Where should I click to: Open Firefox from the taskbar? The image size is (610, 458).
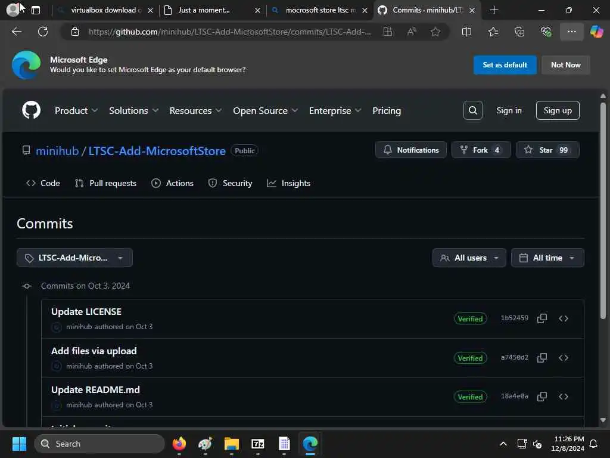click(x=179, y=444)
